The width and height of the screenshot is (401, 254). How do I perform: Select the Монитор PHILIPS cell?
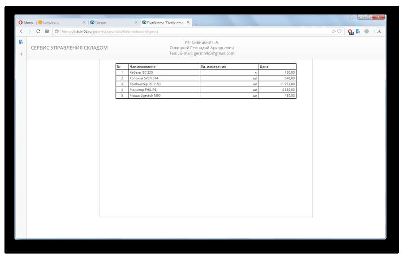[x=164, y=89]
